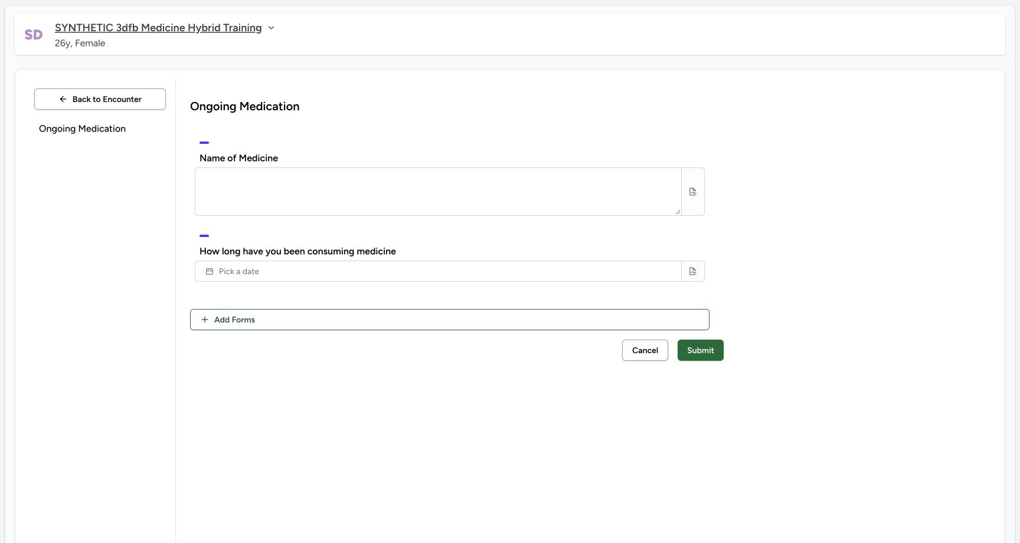Focus the Name of Medicine text area
The height and width of the screenshot is (543, 1020).
(x=438, y=192)
